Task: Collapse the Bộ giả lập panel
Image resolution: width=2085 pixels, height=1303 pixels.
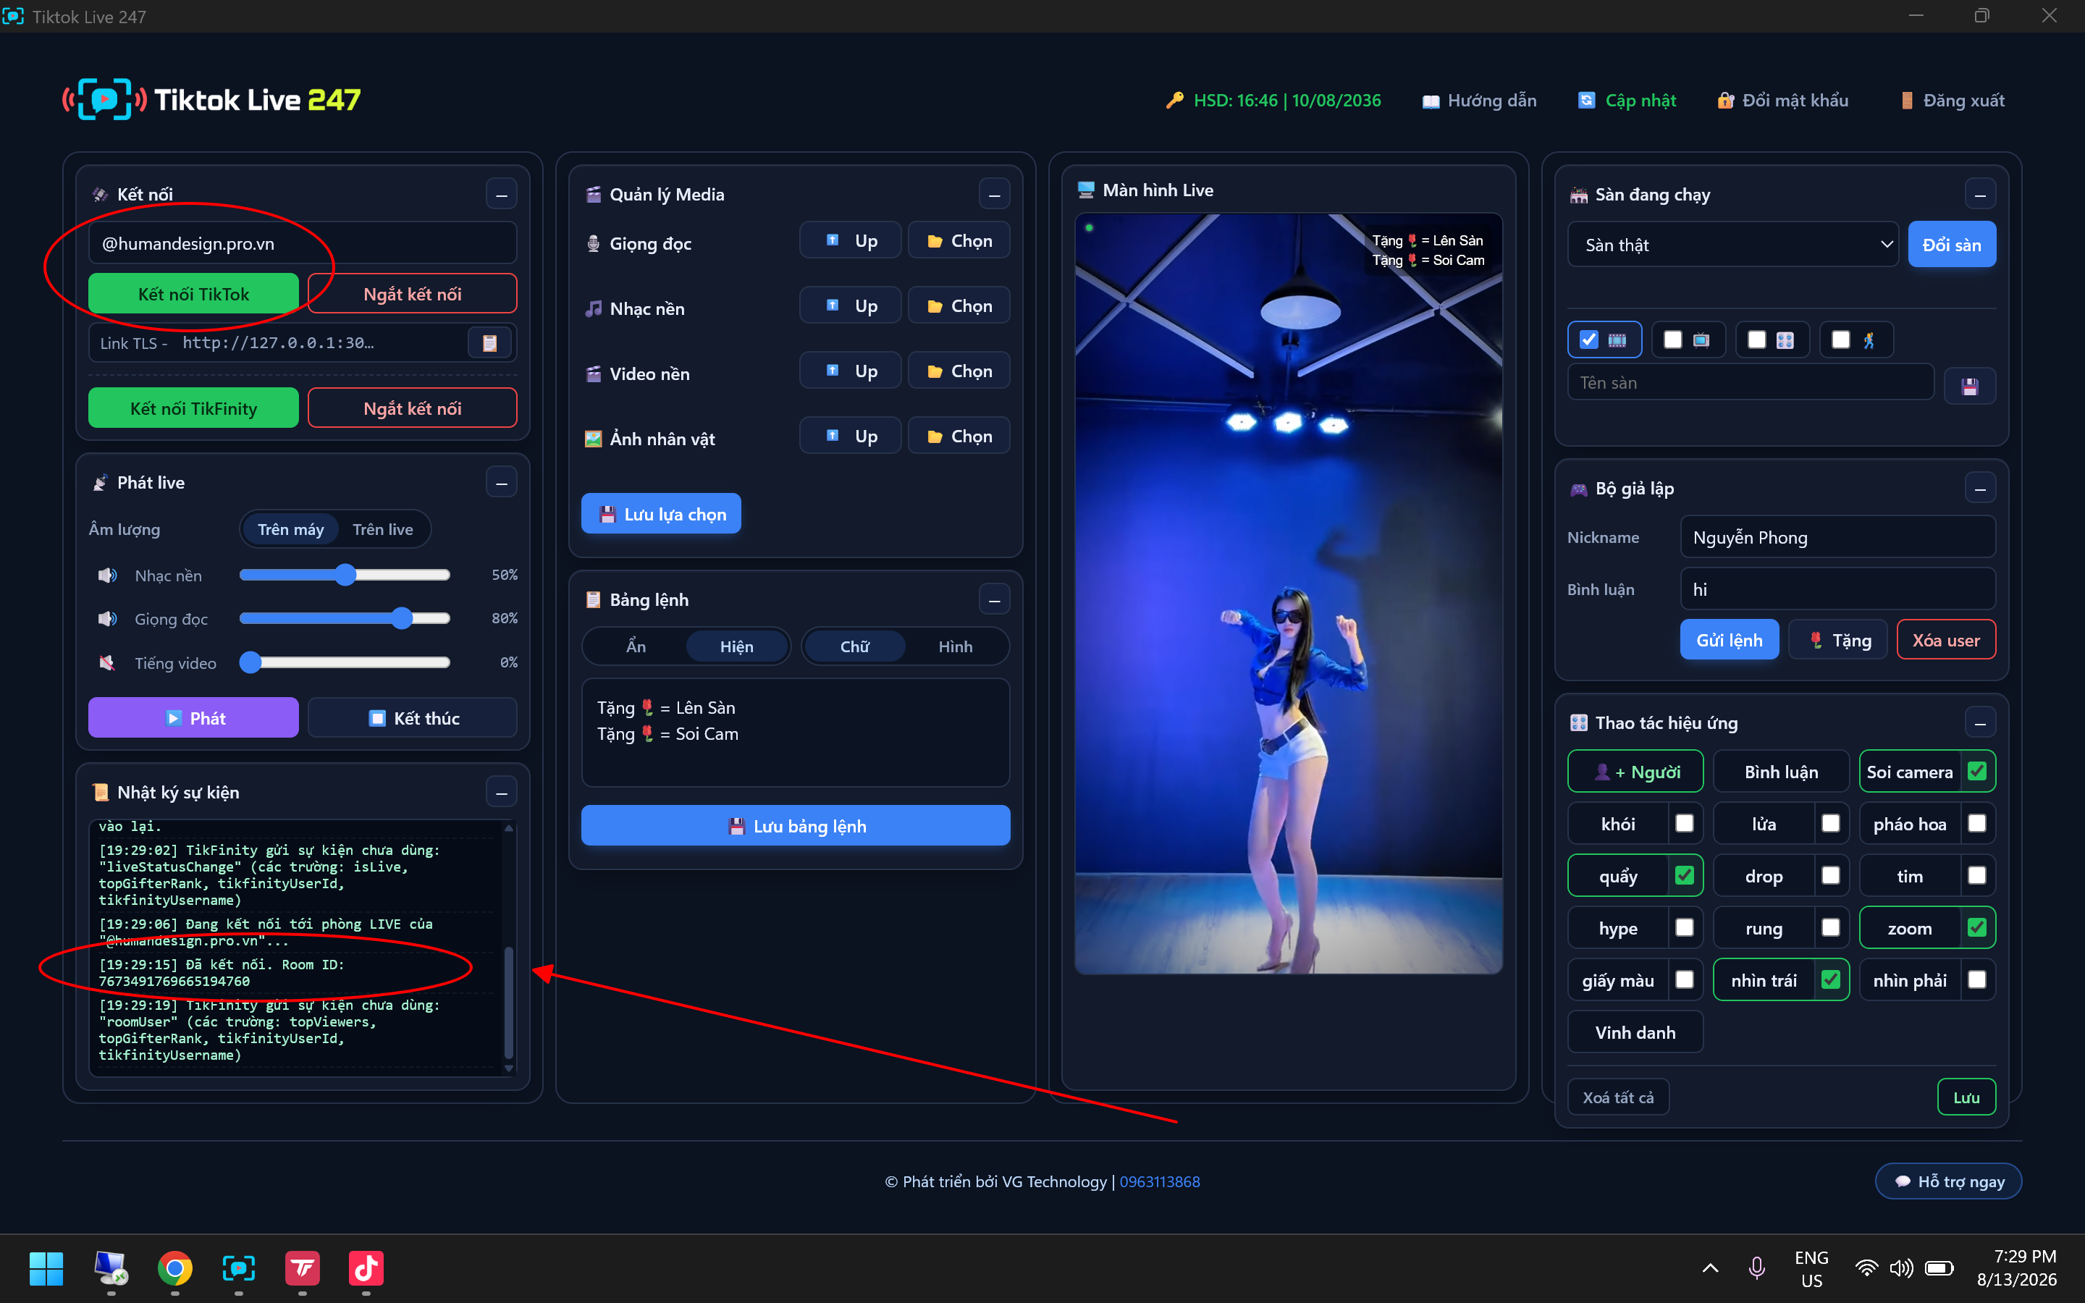Action: click(x=1980, y=489)
